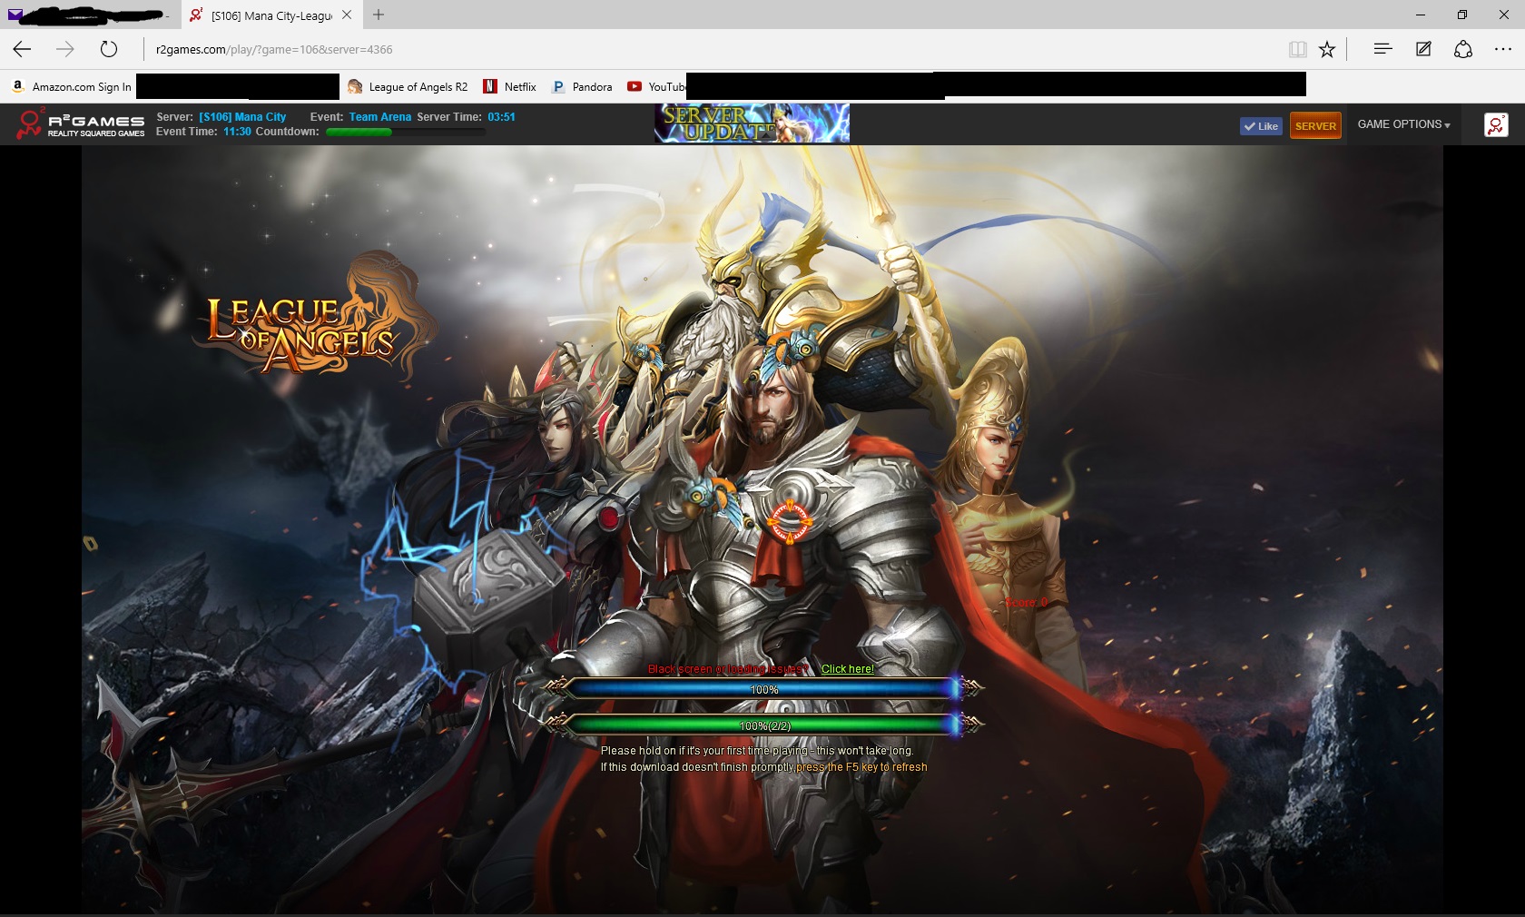
Task: Click the 'Click here!' loading issues link
Action: pos(847,669)
